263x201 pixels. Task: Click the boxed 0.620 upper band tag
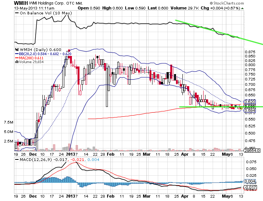250,102
